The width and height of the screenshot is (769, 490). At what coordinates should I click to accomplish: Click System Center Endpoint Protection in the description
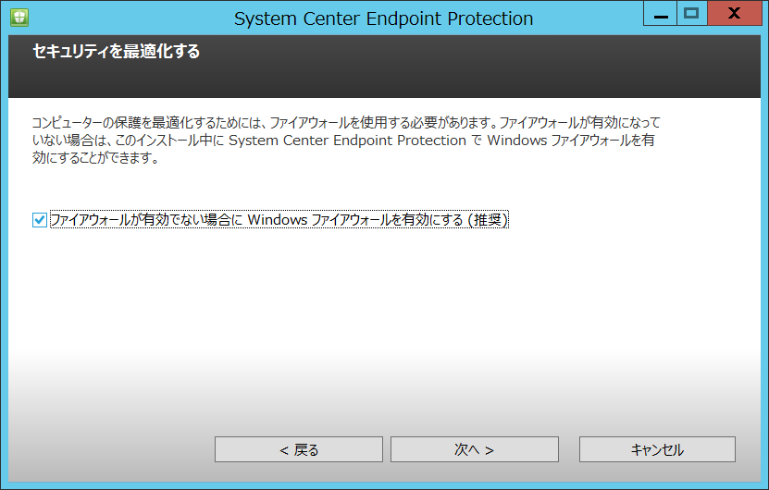[x=347, y=141]
